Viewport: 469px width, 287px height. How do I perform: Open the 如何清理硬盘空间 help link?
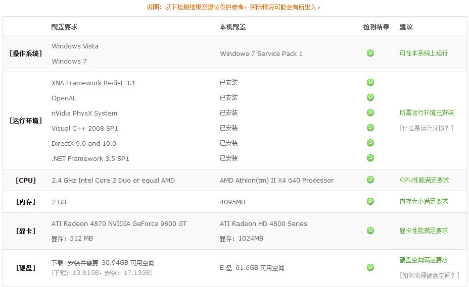point(430,275)
